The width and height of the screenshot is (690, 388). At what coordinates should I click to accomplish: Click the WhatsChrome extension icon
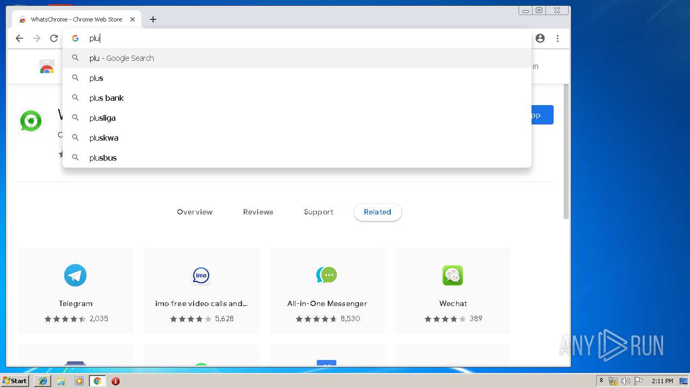tap(31, 121)
